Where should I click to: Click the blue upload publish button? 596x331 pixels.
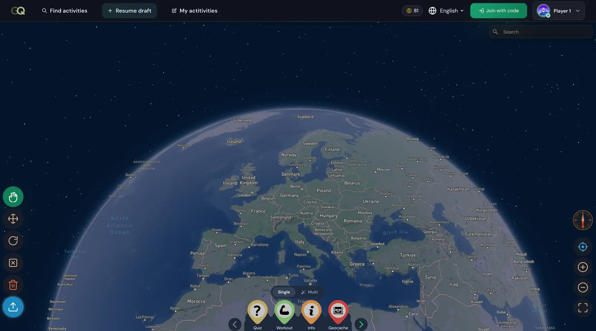pyautogui.click(x=13, y=307)
